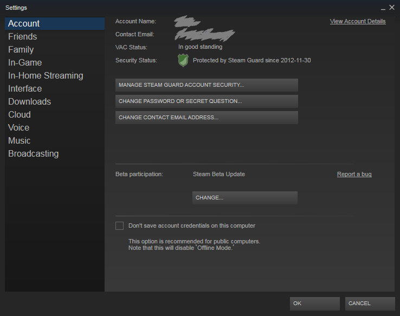Enable Don't save account credentials checkbox

pos(119,225)
